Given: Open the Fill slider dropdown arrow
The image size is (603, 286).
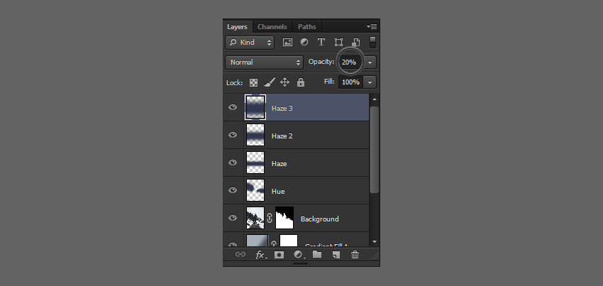Looking at the screenshot, I should 370,82.
